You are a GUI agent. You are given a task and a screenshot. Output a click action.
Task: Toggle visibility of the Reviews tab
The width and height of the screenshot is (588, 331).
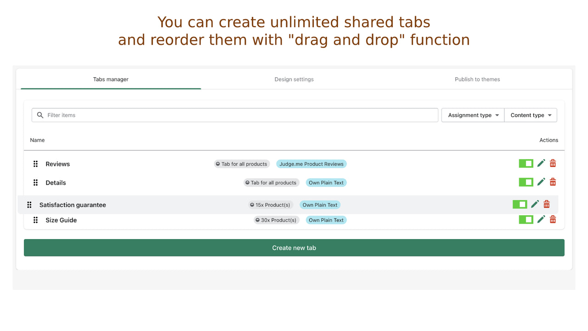(x=526, y=163)
